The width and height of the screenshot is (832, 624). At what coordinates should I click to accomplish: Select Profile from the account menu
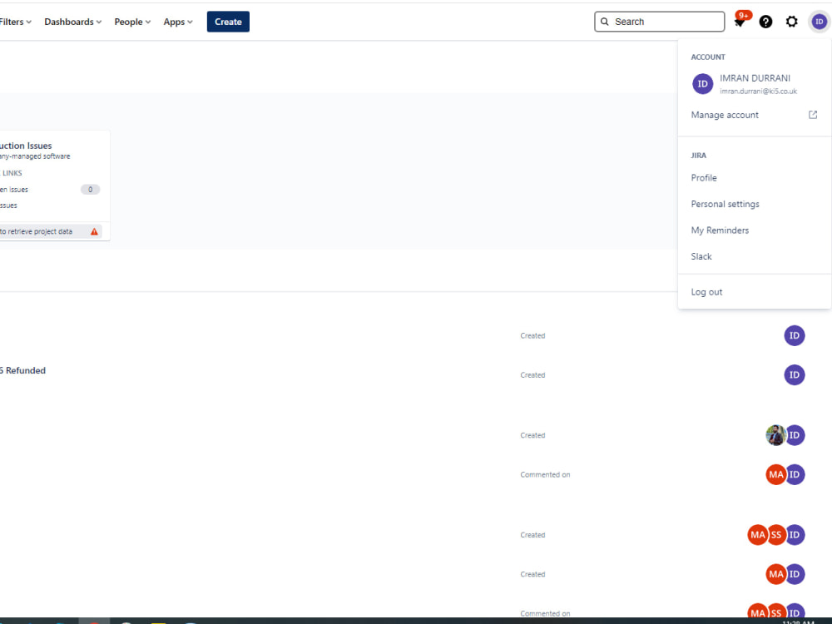pyautogui.click(x=703, y=177)
